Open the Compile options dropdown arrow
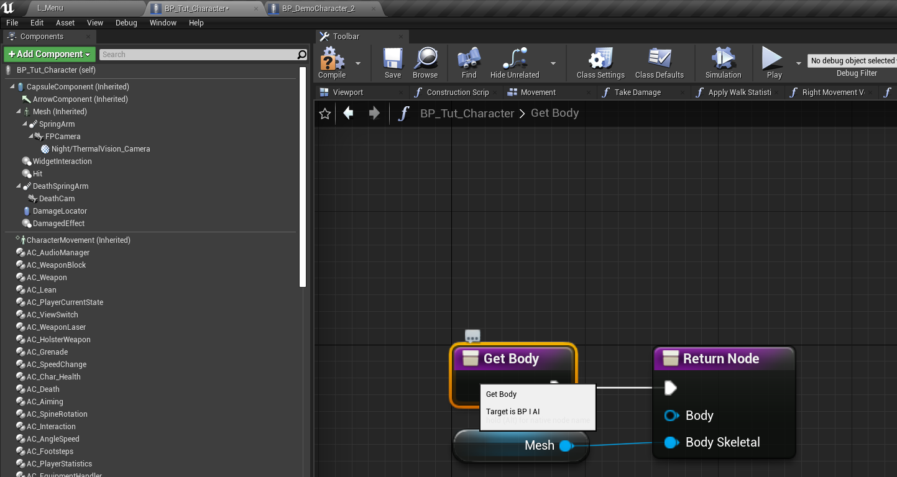The width and height of the screenshot is (897, 477). pyautogui.click(x=358, y=63)
